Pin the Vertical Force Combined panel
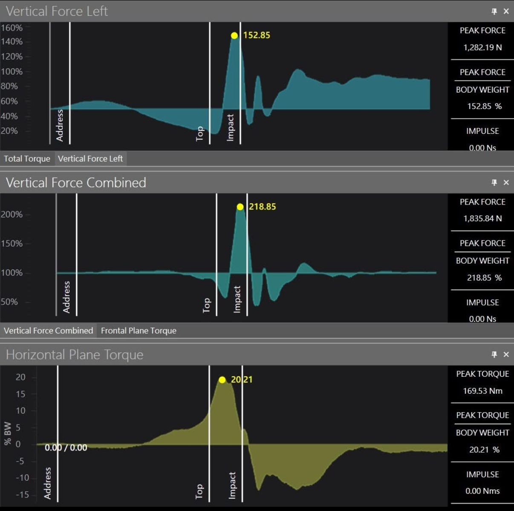The height and width of the screenshot is (511, 514). (494, 182)
